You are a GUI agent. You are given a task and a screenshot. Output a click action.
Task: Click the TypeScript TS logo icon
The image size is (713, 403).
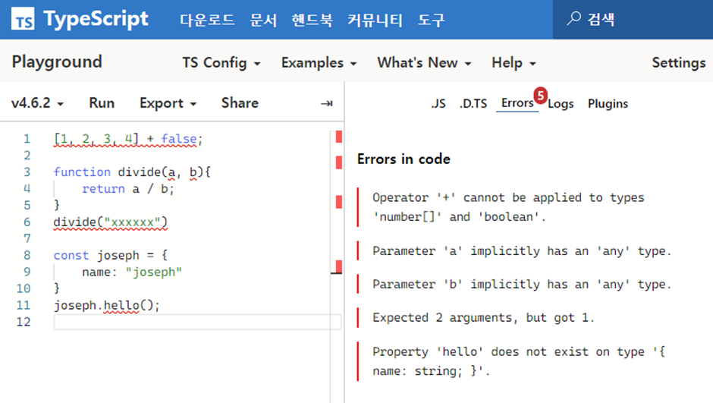23,19
